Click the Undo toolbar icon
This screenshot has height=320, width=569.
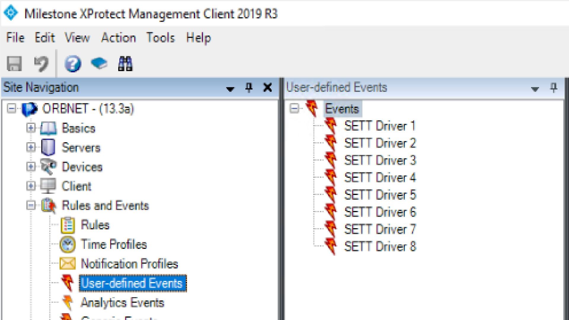(41, 64)
